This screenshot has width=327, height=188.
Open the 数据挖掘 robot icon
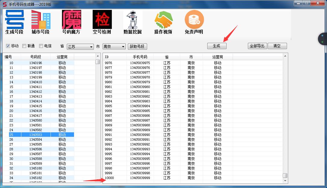coord(132,20)
